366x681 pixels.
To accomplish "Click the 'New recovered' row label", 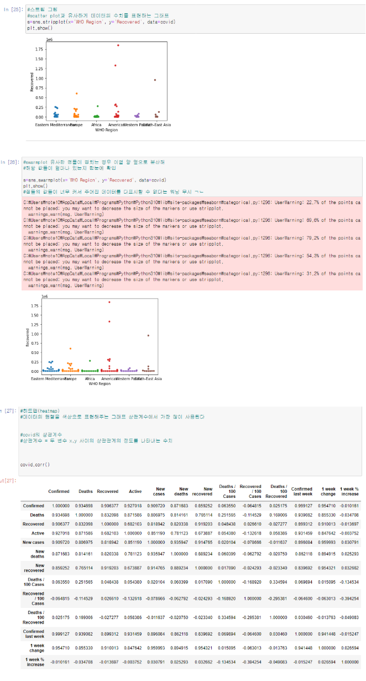I will [x=34, y=570].
